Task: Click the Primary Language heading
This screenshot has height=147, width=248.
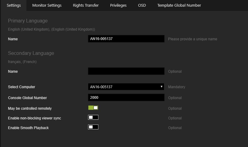Action: 28,21
